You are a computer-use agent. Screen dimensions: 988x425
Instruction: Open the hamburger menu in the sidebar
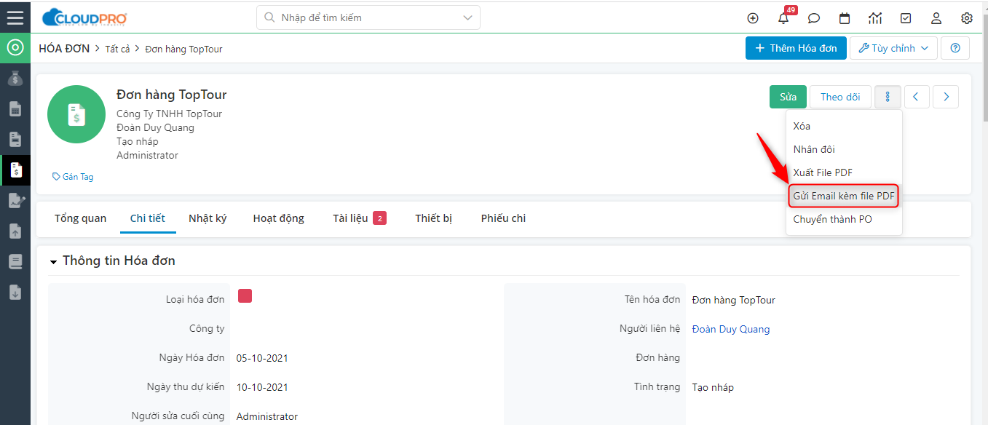coord(15,17)
